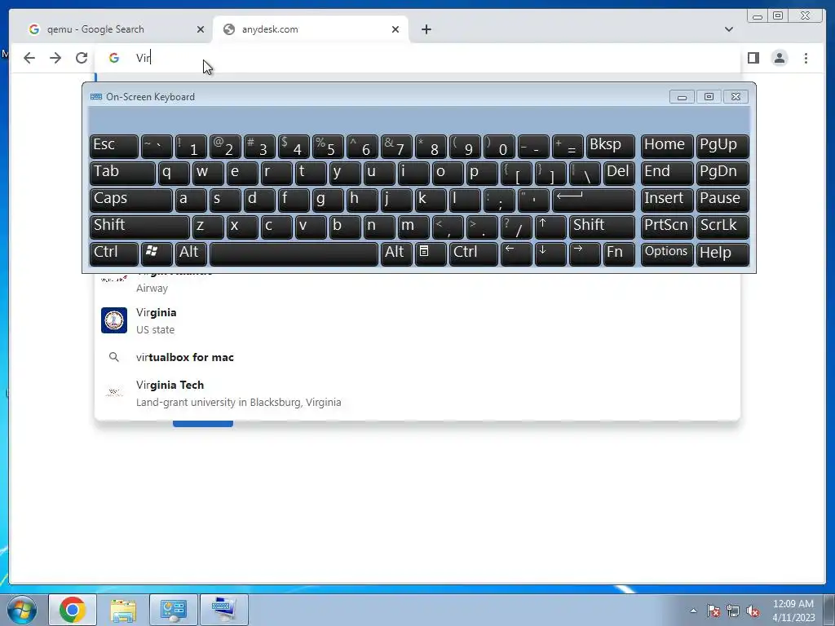Open Chrome from the taskbar
835x626 pixels.
[73, 610]
